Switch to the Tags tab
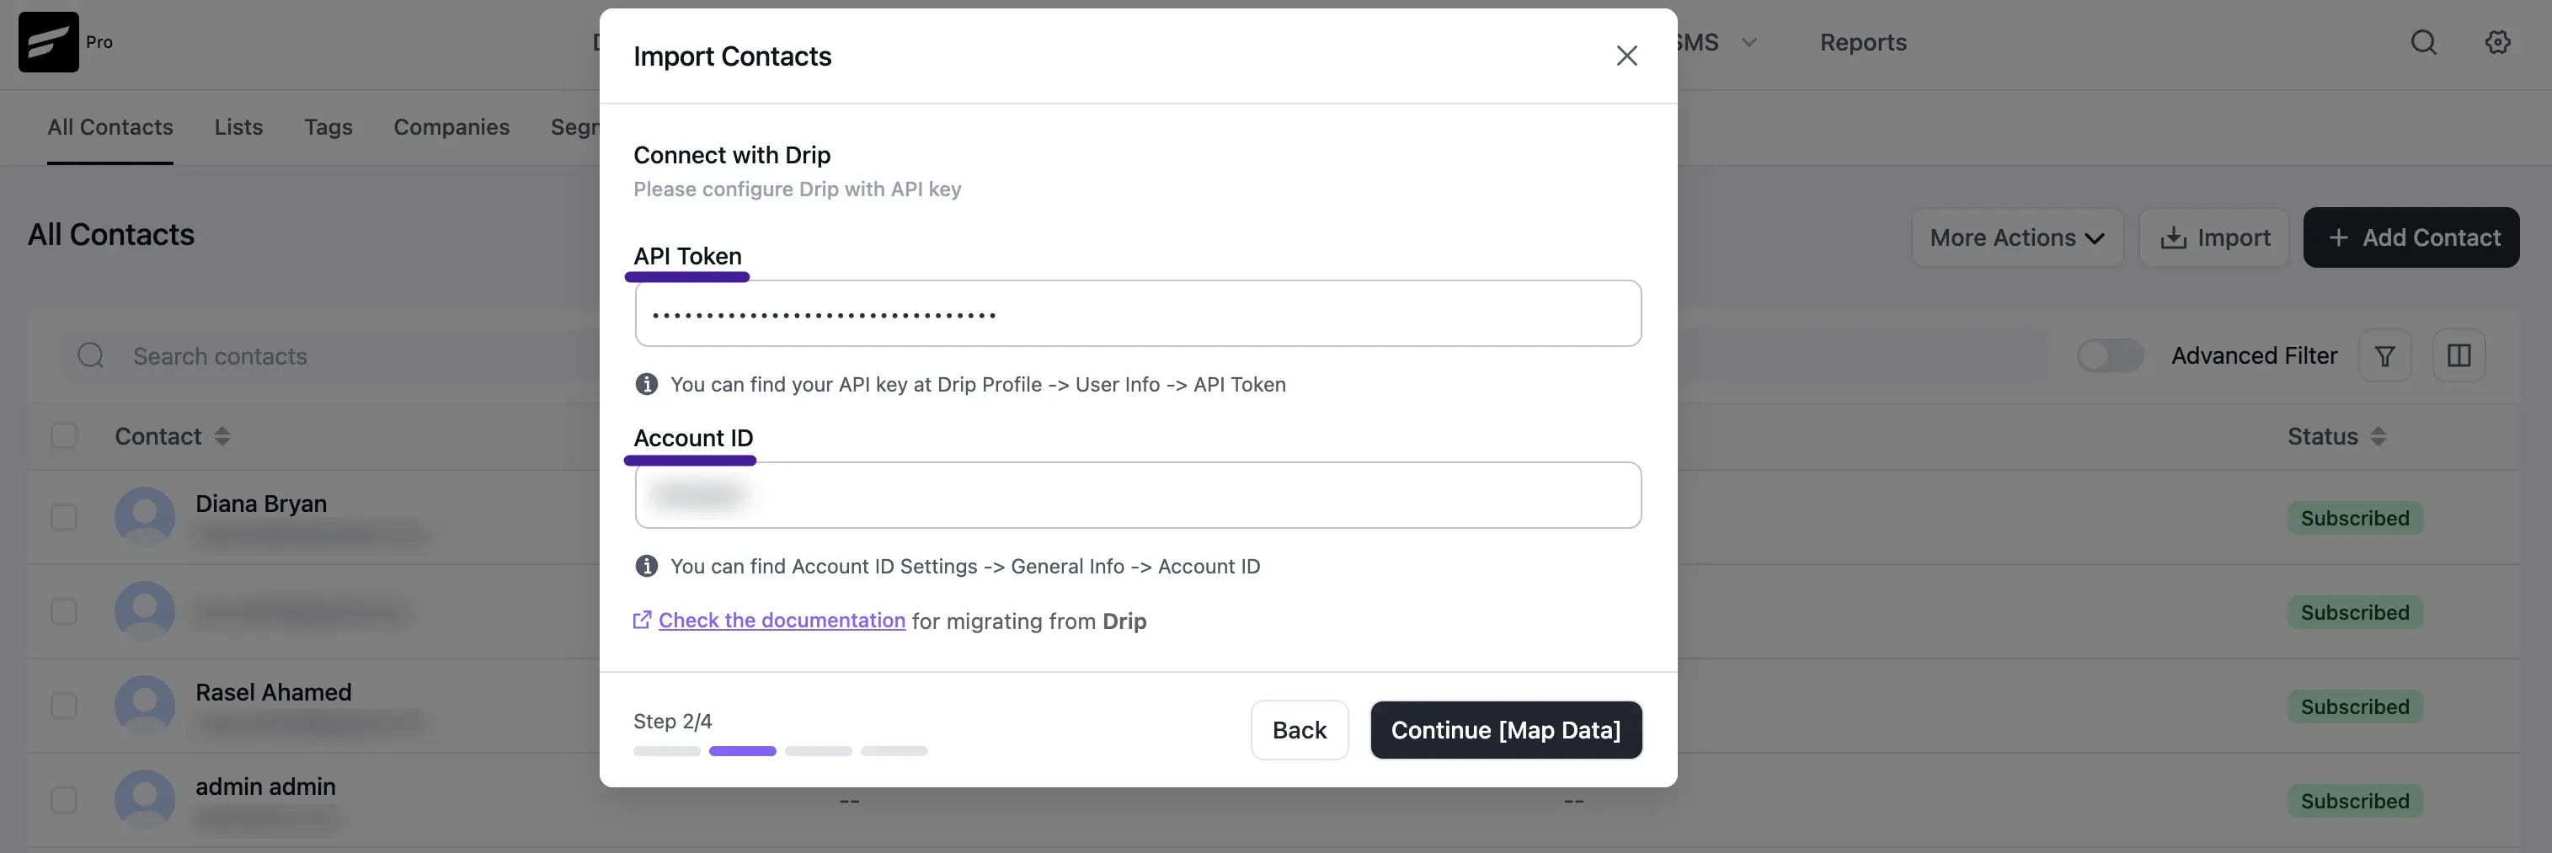Image resolution: width=2552 pixels, height=853 pixels. pyautogui.click(x=328, y=127)
